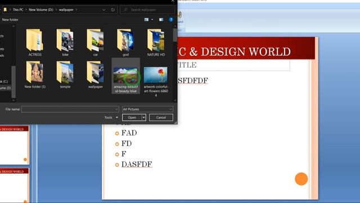Select the wallpaper folder icon

click(96, 72)
